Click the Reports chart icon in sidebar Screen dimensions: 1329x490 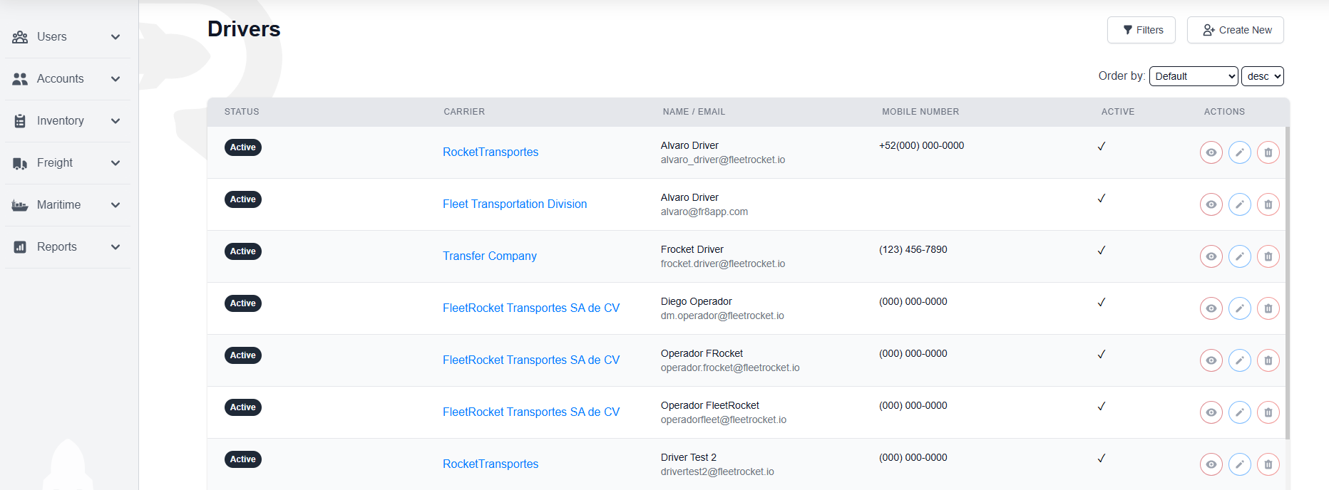coord(20,247)
